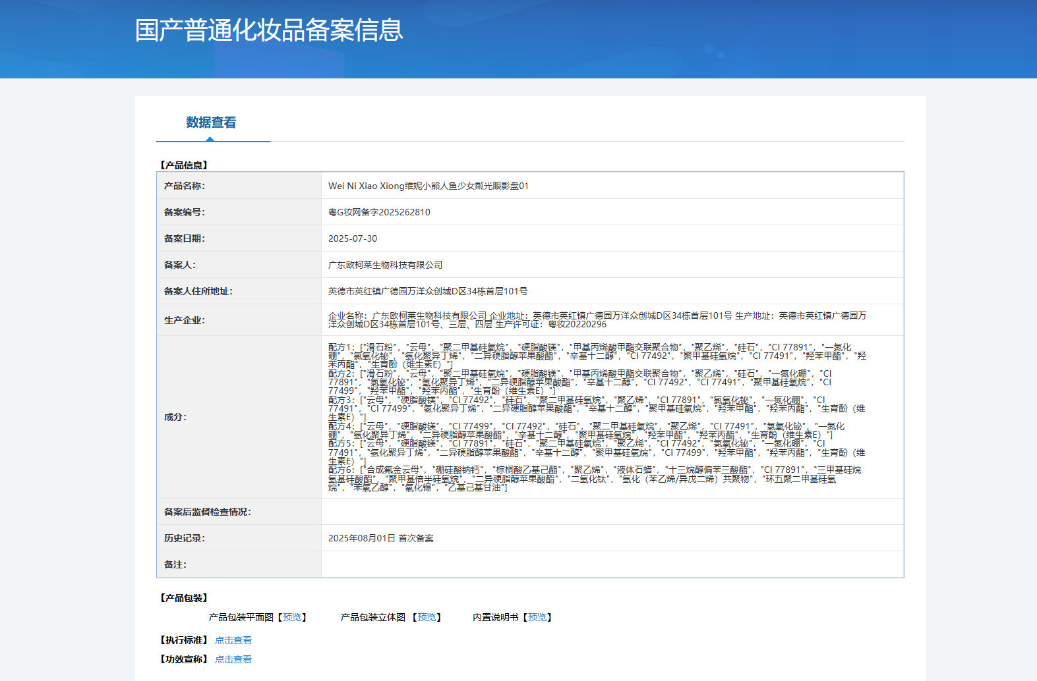The image size is (1037, 681).
Task: Click the 配方2 ingredient list line
Action: [580, 382]
